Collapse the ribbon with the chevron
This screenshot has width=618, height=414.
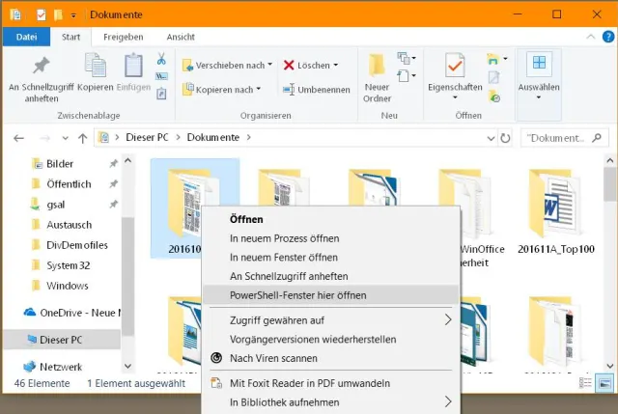(x=590, y=37)
